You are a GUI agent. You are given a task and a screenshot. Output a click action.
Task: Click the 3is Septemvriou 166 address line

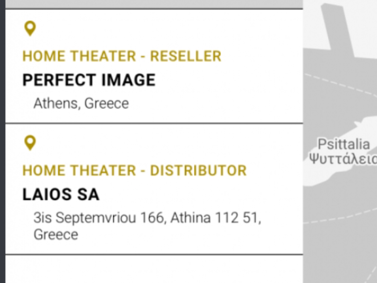(x=147, y=218)
